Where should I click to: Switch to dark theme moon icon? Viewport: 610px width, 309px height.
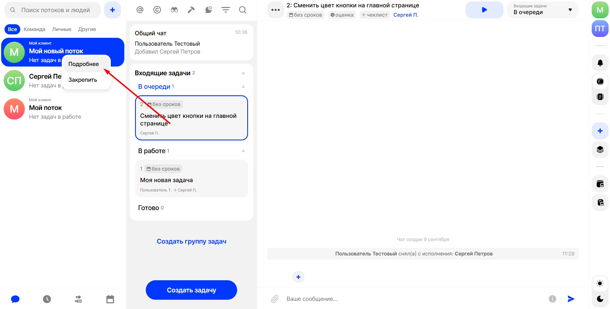[x=600, y=299]
